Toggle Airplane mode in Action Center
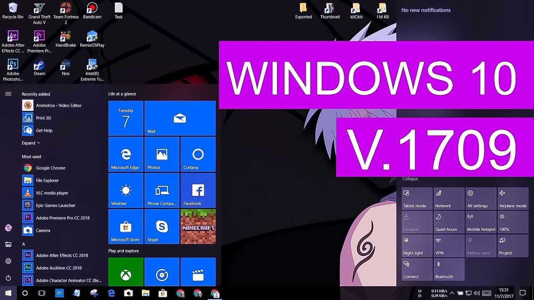 (513, 198)
